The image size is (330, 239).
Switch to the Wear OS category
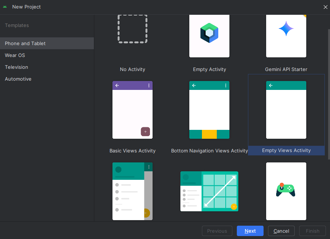tap(15, 55)
